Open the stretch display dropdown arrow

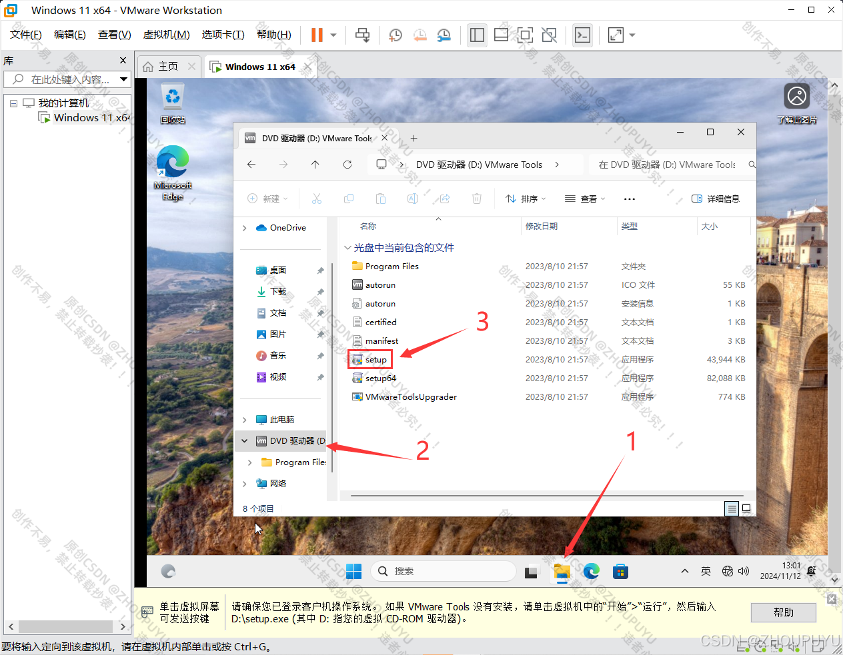[632, 35]
